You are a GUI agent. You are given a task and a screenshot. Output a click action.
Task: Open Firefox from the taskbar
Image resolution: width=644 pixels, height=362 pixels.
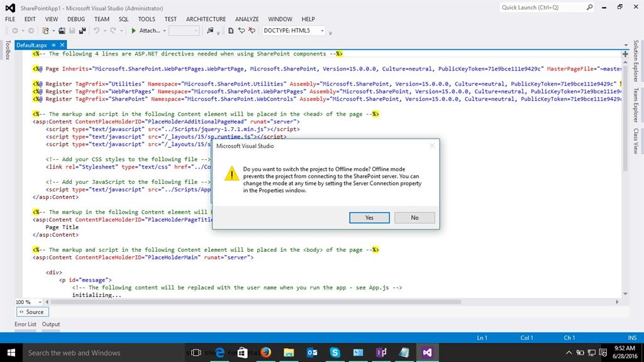coord(266,353)
